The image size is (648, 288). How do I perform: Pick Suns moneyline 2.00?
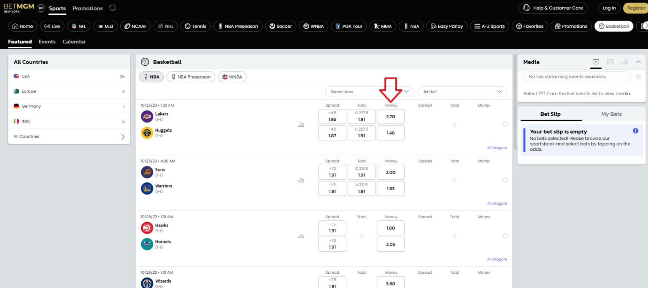[x=391, y=172]
